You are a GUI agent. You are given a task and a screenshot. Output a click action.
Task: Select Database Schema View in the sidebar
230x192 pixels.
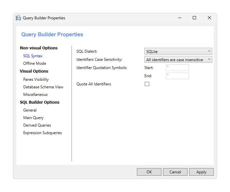43,87
